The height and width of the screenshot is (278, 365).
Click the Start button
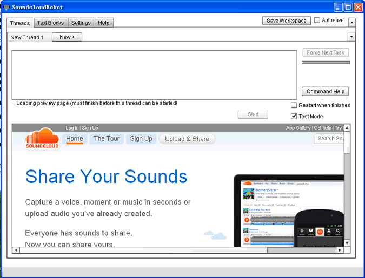(x=253, y=114)
